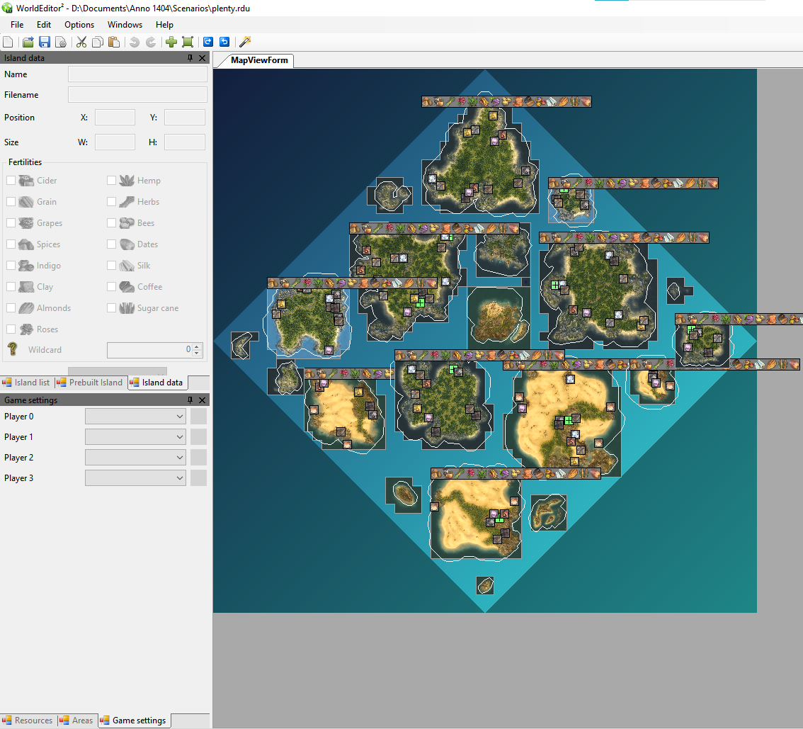Click the Filename input field
Viewport: 803px width, 729px height.
(138, 95)
